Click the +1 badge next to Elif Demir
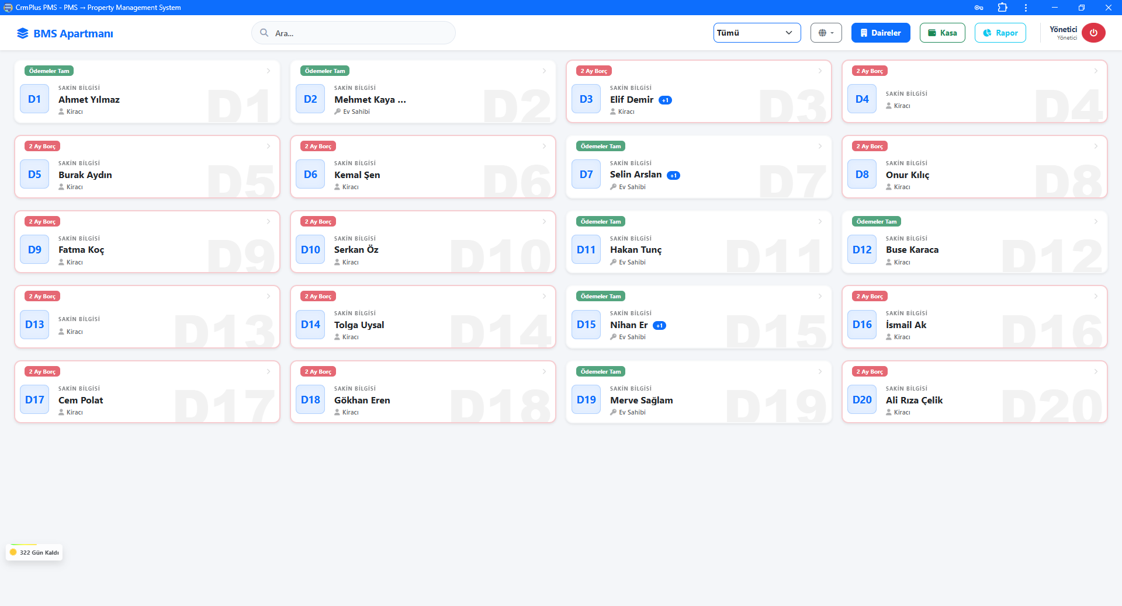The width and height of the screenshot is (1122, 606). point(665,100)
